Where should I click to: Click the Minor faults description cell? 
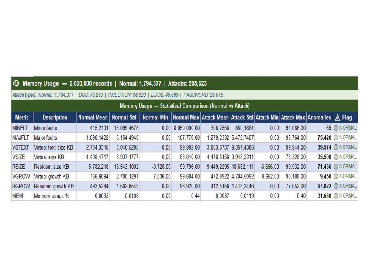tap(55, 128)
